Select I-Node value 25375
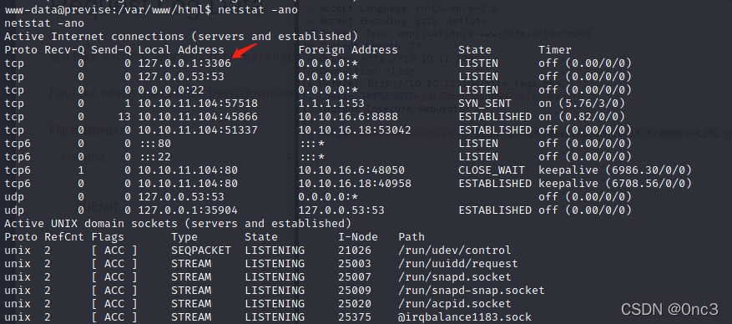732x324 pixels. 355,317
